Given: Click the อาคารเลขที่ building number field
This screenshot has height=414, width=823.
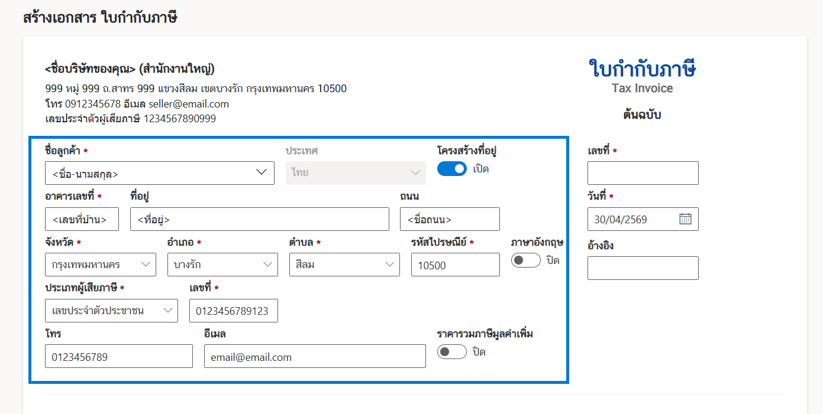Looking at the screenshot, I should (82, 219).
